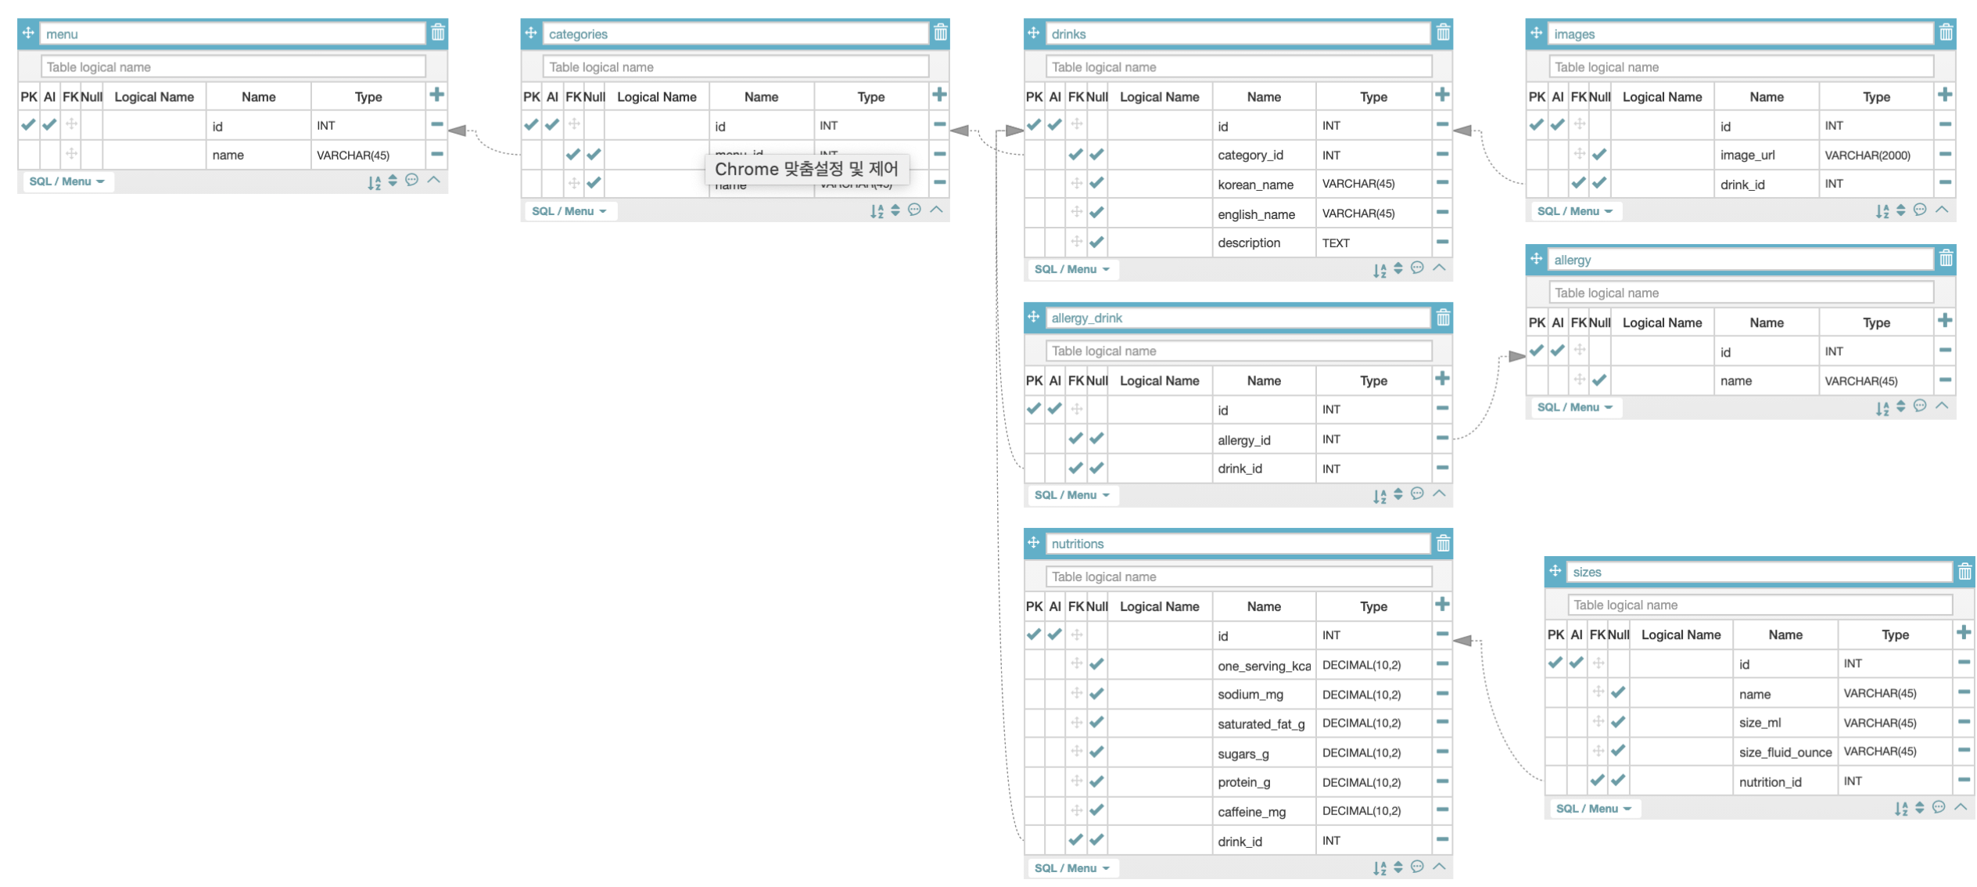This screenshot has height=887, width=1977.
Task: Click the images table name field
Action: click(x=1739, y=34)
